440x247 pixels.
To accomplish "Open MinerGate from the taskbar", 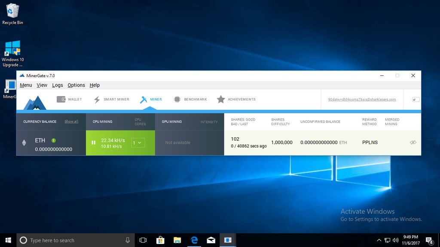I will (x=228, y=240).
